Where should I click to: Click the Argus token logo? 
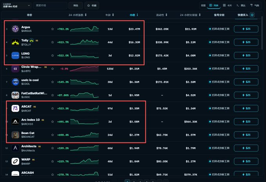(15, 29)
